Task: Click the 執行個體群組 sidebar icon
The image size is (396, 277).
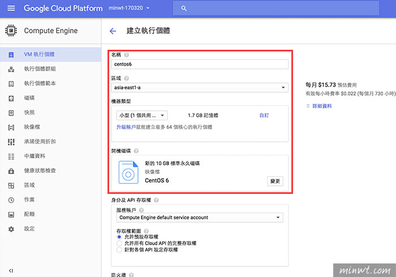Action: tap(11, 70)
